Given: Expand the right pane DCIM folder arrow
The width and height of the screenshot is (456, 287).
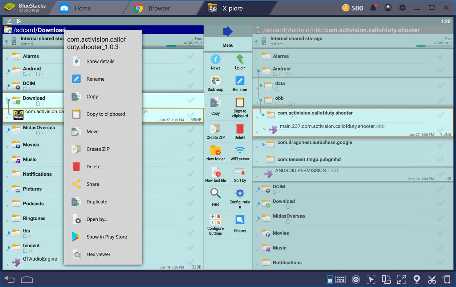Looking at the screenshot, I should (258, 189).
